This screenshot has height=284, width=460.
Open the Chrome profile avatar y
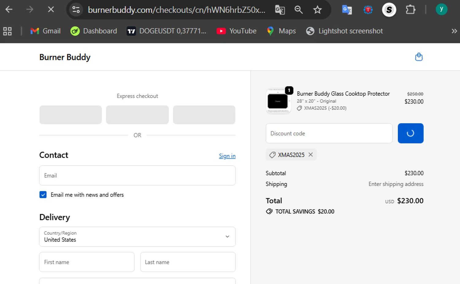point(441,9)
